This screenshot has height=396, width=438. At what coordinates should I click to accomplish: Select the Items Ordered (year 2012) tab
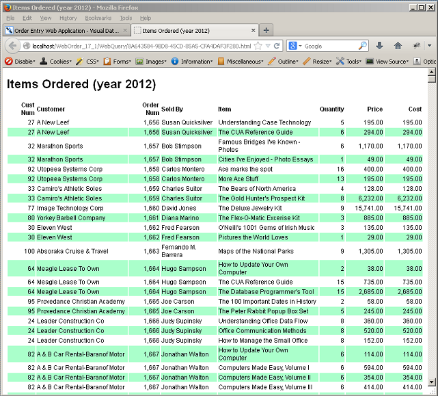pyautogui.click(x=195, y=30)
